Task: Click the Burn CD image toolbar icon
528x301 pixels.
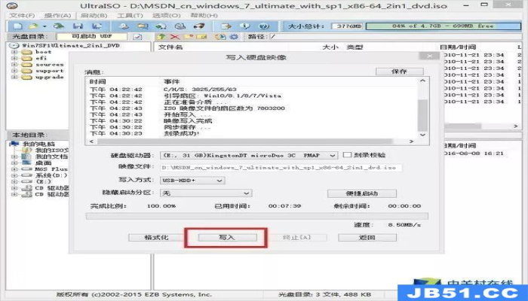Action: point(199,26)
